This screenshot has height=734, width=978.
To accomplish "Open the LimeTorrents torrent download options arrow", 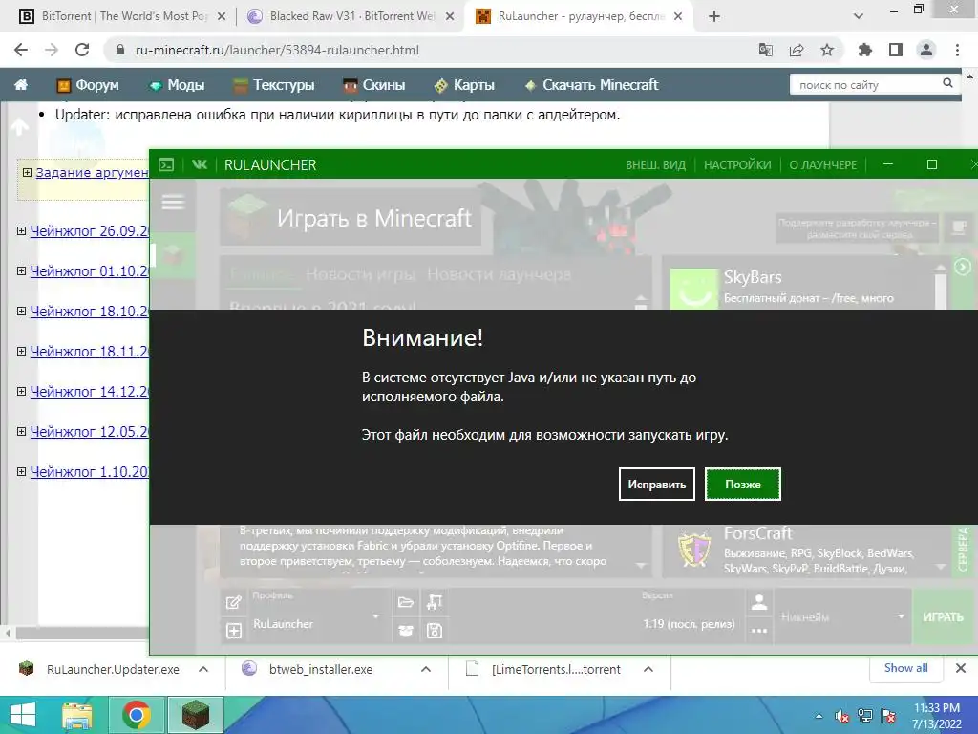I will (x=648, y=669).
